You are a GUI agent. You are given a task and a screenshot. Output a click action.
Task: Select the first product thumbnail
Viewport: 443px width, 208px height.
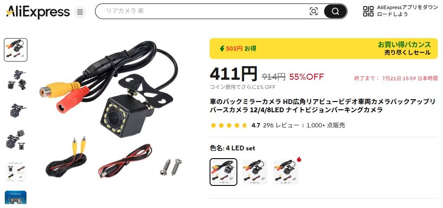(x=16, y=50)
